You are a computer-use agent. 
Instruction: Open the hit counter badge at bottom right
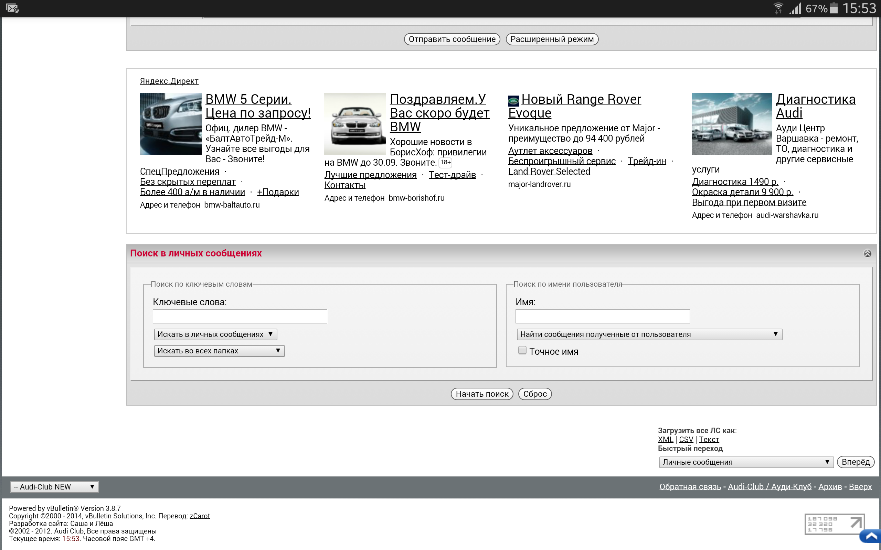(x=834, y=524)
